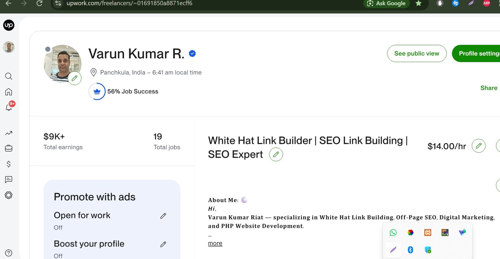
Task: Open messages via the sidebar chat icon
Action: click(x=9, y=179)
